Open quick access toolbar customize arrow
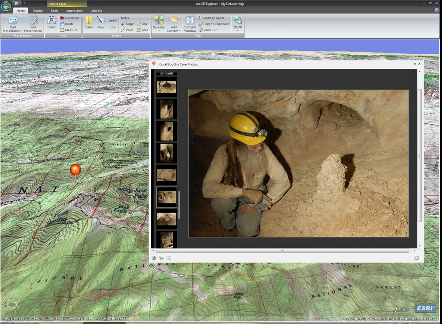442x324 pixels. click(x=24, y=4)
